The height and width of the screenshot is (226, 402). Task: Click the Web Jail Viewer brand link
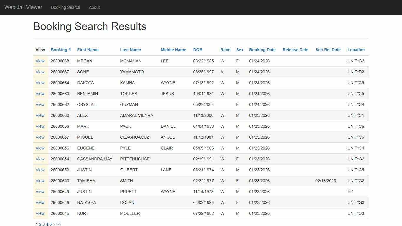tap(23, 7)
